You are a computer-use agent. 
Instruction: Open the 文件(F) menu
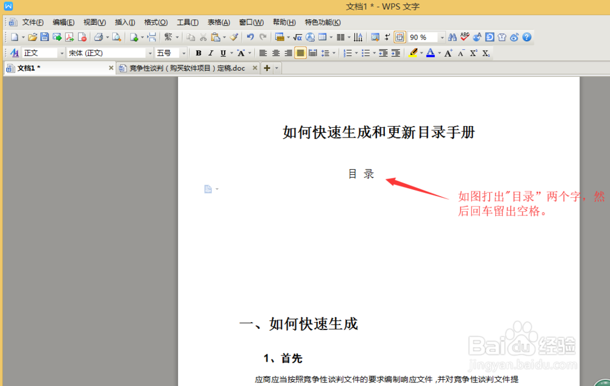33,23
